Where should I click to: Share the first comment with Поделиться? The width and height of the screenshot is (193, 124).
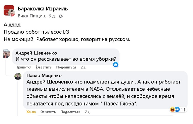coord(66,67)
